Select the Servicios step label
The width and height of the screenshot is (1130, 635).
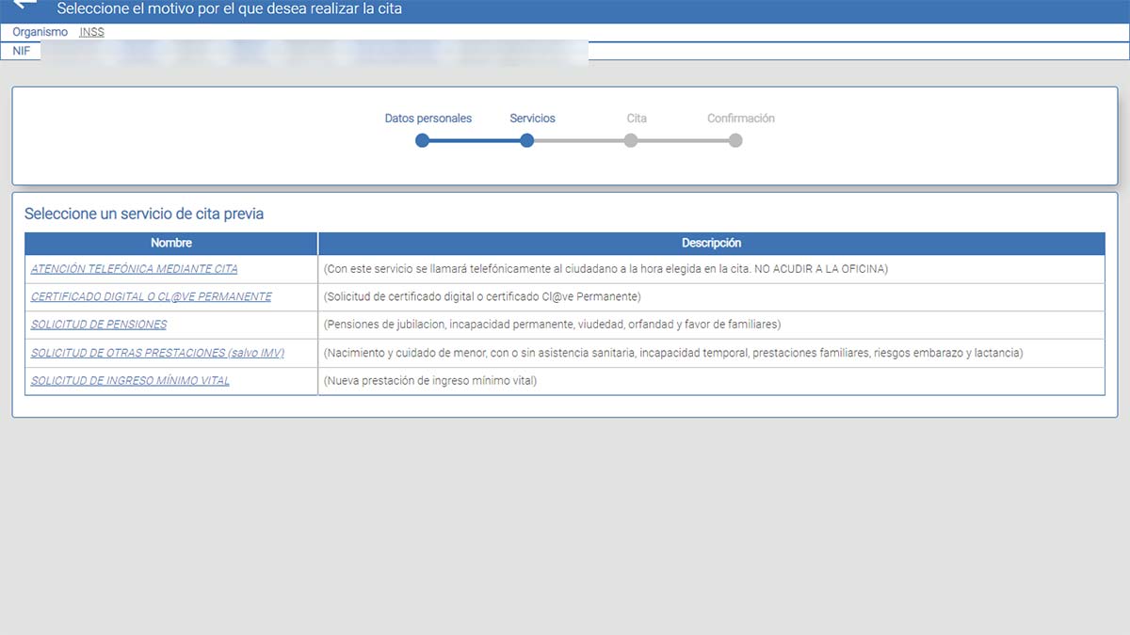pos(532,119)
